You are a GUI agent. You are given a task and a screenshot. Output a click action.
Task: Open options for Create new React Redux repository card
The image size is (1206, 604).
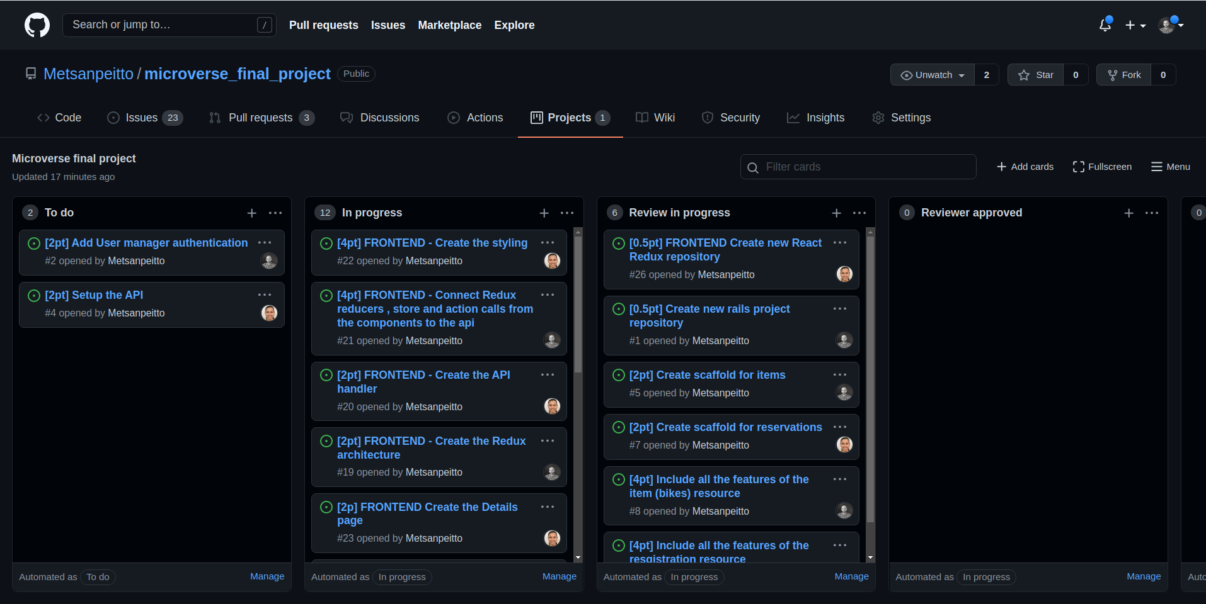click(x=840, y=243)
